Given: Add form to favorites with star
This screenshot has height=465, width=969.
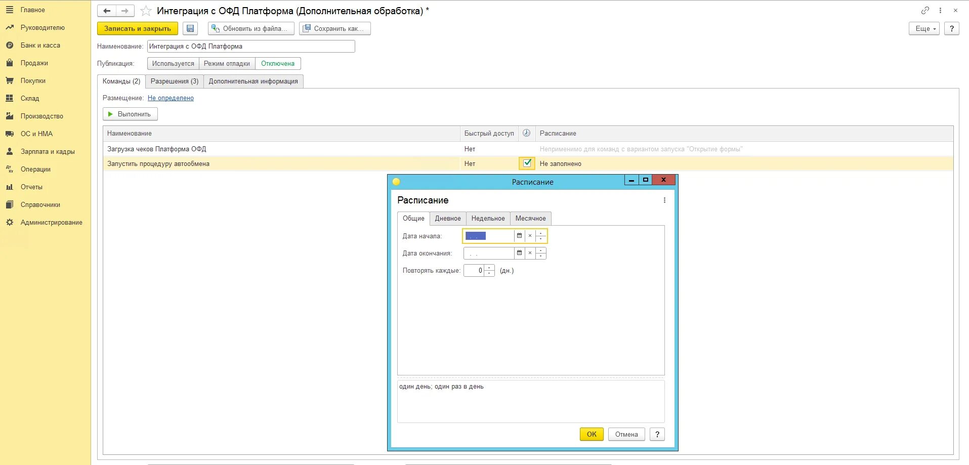Looking at the screenshot, I should 146,11.
